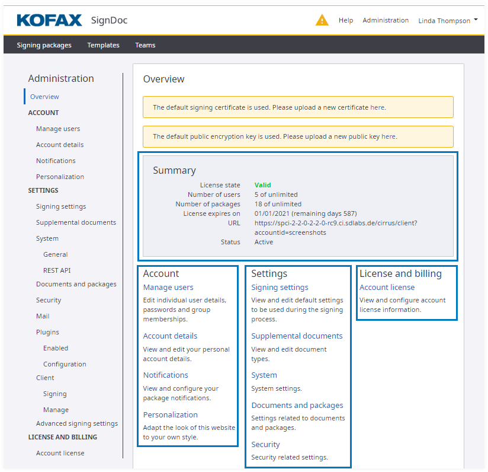Viewport: 488px width, 472px height.
Task: Open Signing settings link in Settings panel
Action: click(x=280, y=288)
